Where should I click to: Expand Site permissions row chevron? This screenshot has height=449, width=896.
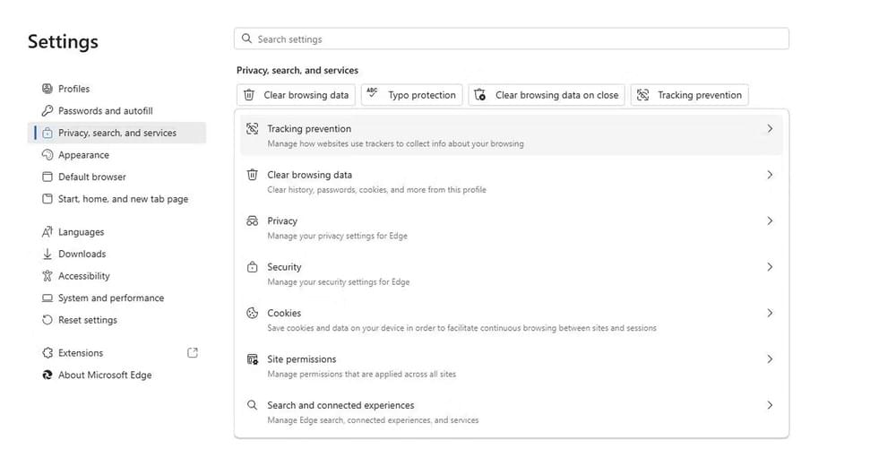770,358
